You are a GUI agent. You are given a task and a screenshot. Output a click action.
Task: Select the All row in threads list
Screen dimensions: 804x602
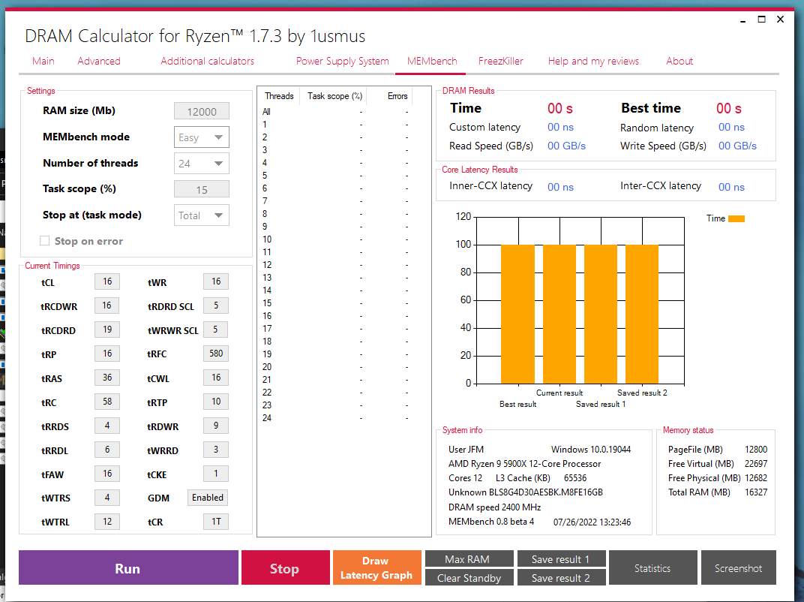coord(336,111)
